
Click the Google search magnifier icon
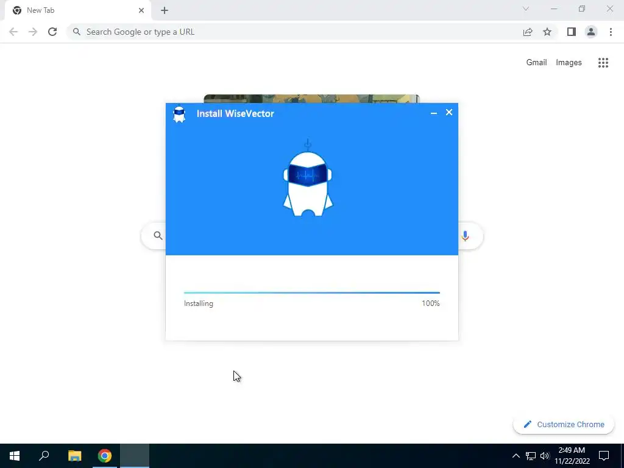[158, 236]
